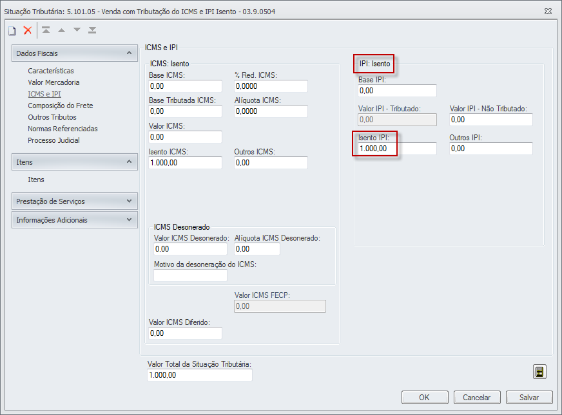Image resolution: width=562 pixels, height=415 pixels.
Task: Click the Salvar button
Action: click(x=529, y=398)
